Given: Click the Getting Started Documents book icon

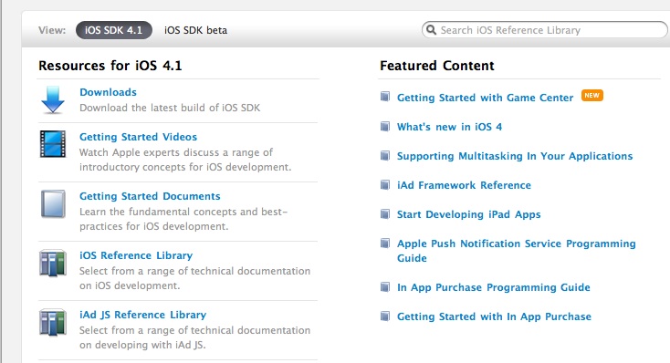Looking at the screenshot, I should click(x=53, y=203).
